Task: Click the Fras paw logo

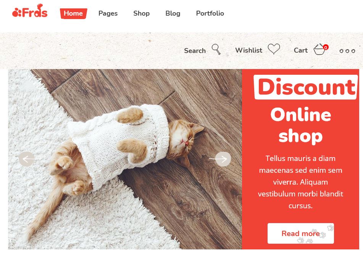Action: 30,11
